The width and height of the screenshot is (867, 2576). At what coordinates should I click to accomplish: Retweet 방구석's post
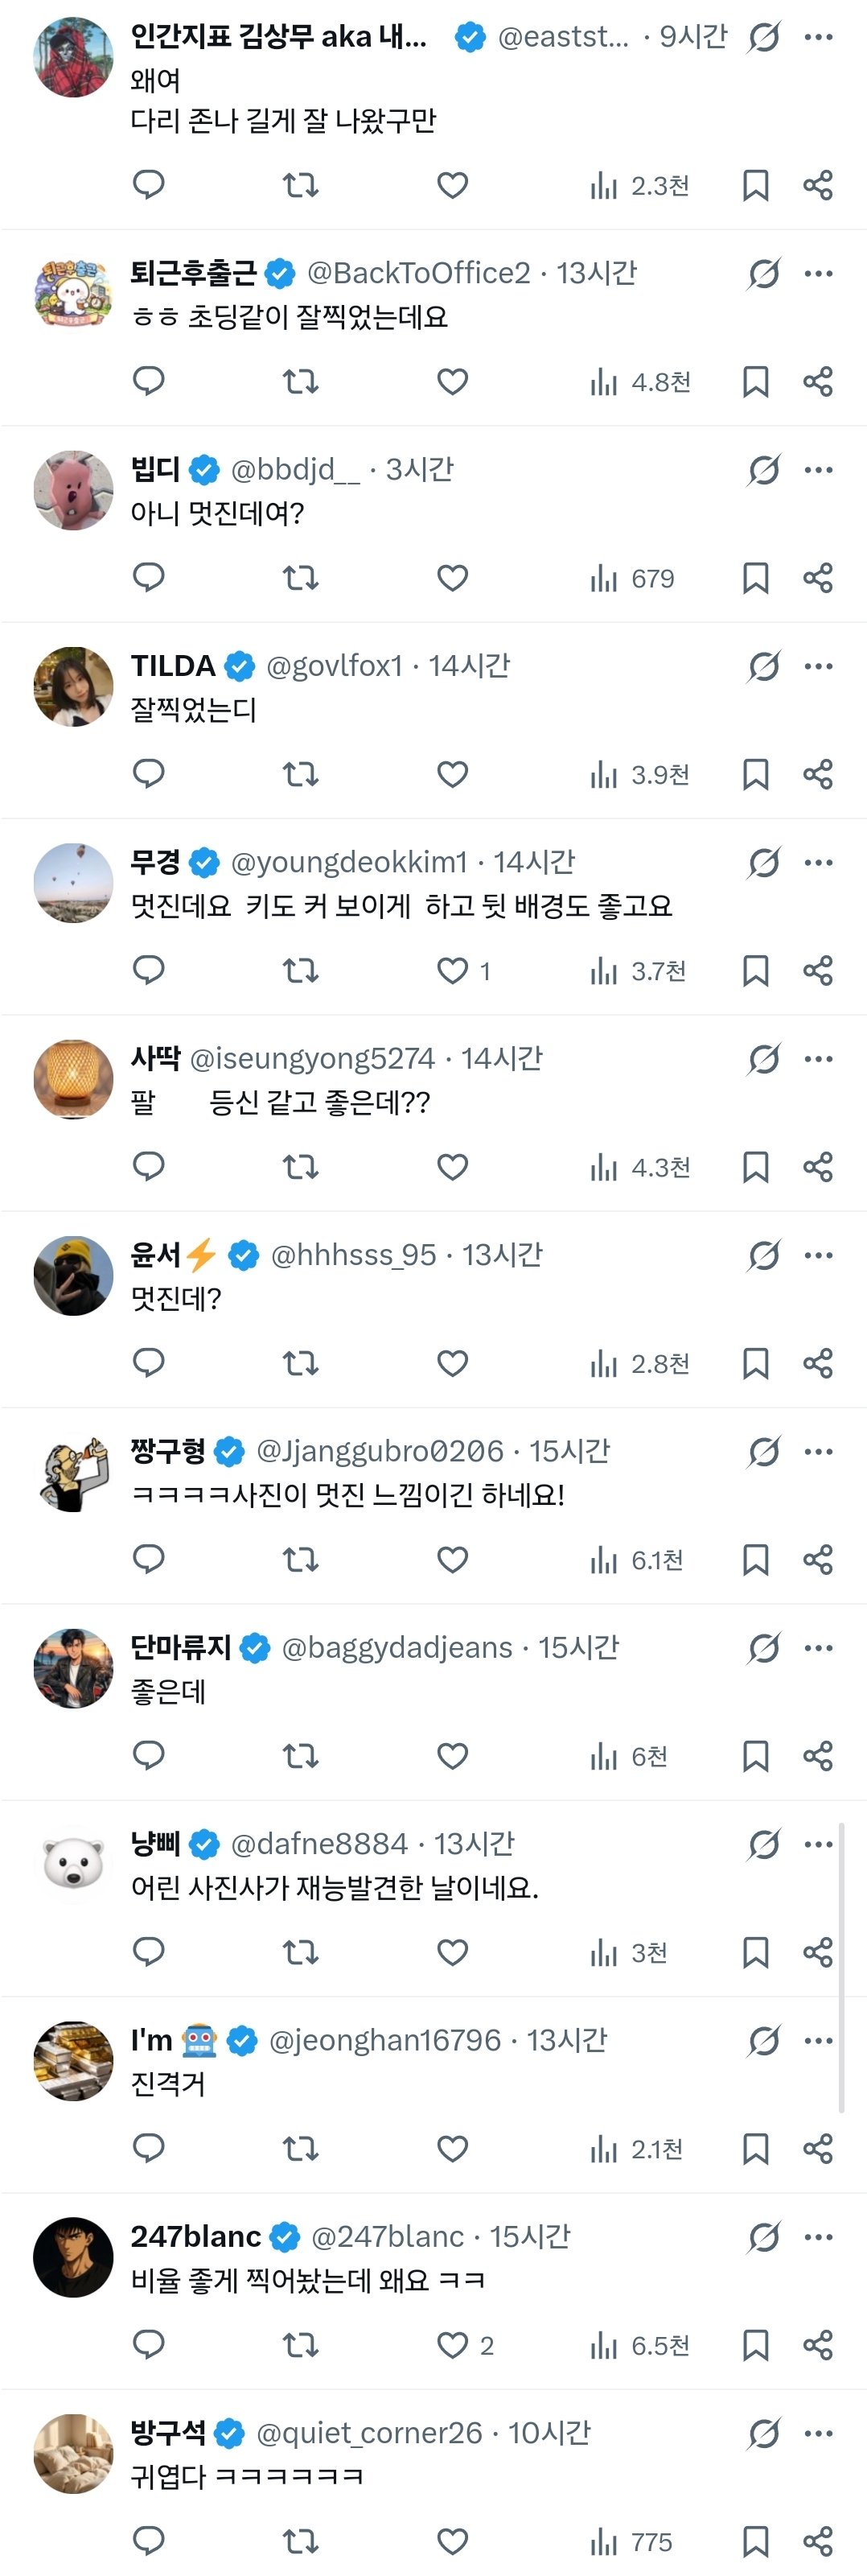pos(300,2541)
